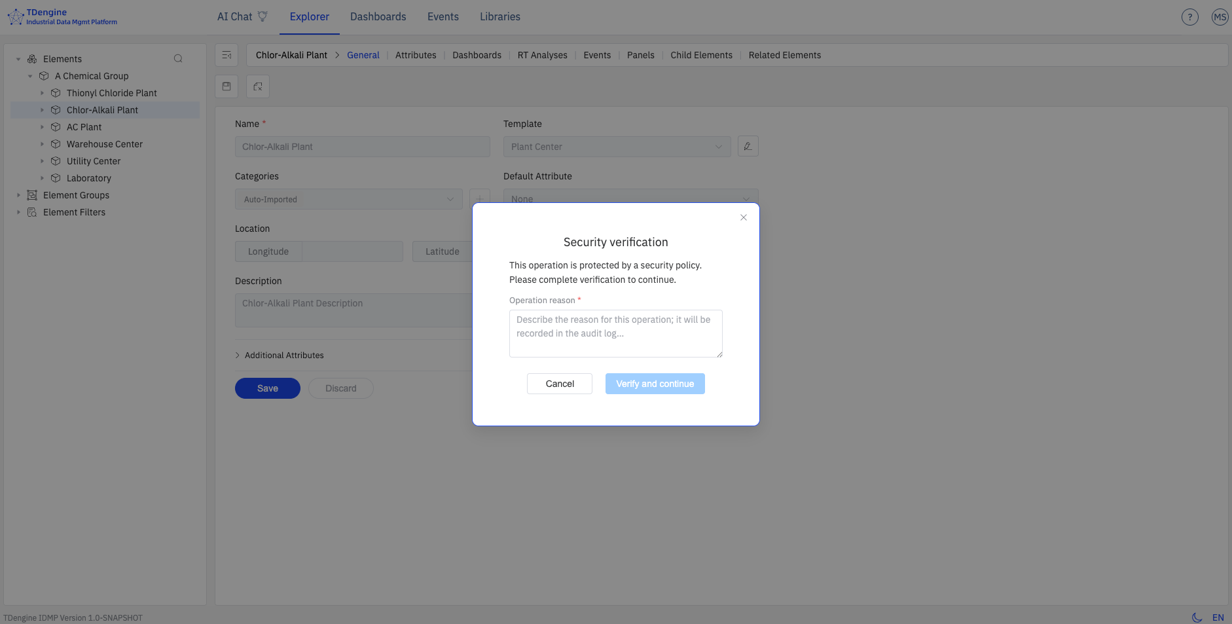Close the Security verification dialog

pyautogui.click(x=744, y=217)
